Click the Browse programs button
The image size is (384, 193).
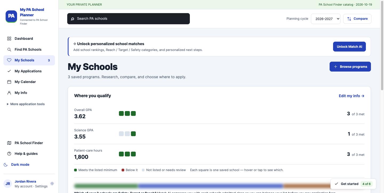point(350,67)
